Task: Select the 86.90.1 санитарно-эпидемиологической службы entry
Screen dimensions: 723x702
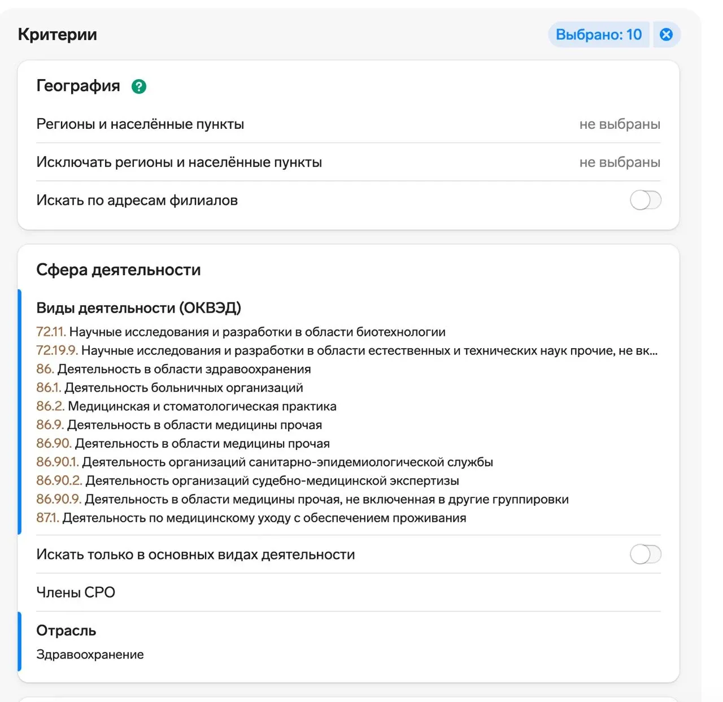Action: point(264,462)
